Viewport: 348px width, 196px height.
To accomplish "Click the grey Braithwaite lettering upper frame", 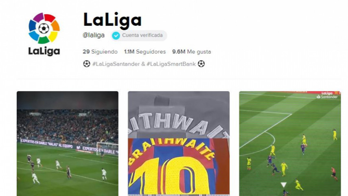I will coord(179,115).
